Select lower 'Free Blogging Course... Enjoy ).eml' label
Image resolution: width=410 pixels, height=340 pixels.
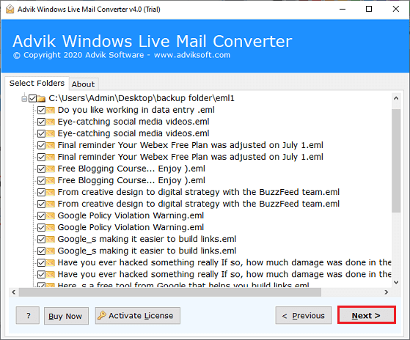click(x=131, y=180)
